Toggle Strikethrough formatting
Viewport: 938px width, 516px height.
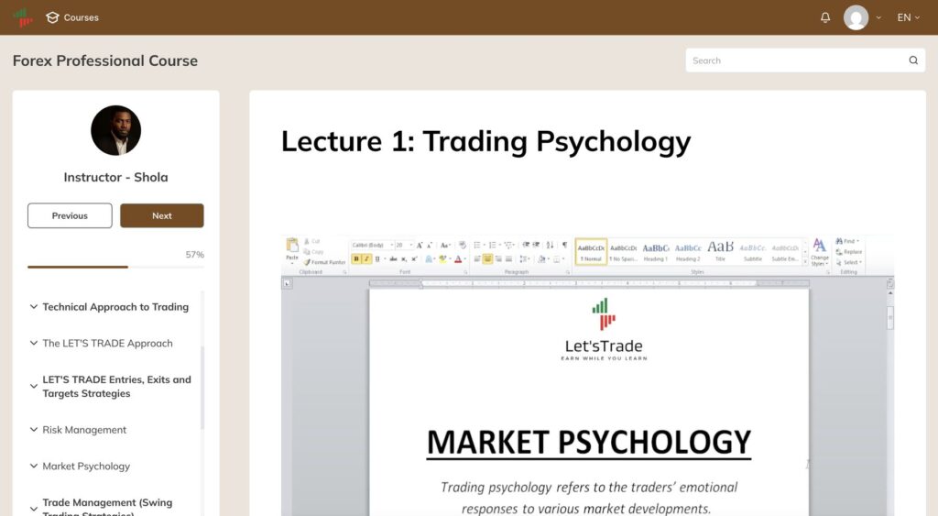point(394,259)
